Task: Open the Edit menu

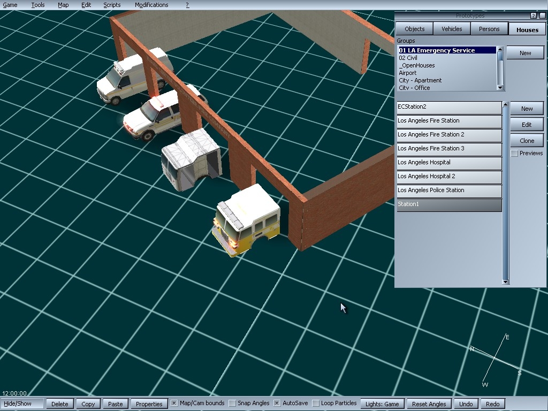Action: click(x=86, y=5)
